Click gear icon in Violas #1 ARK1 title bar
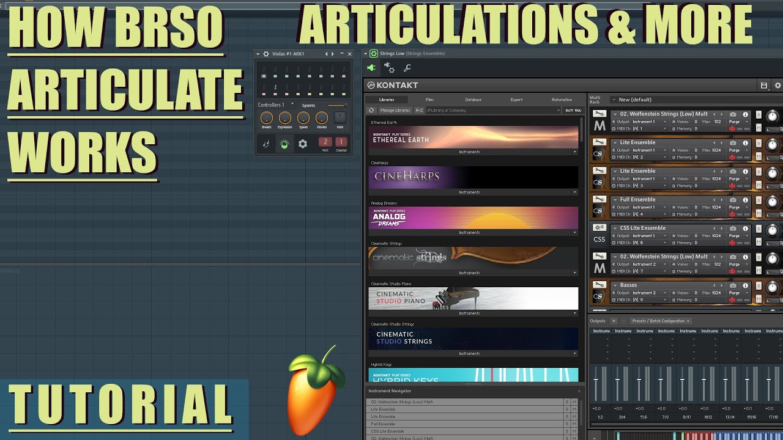This screenshot has height=440, width=783. (x=266, y=54)
